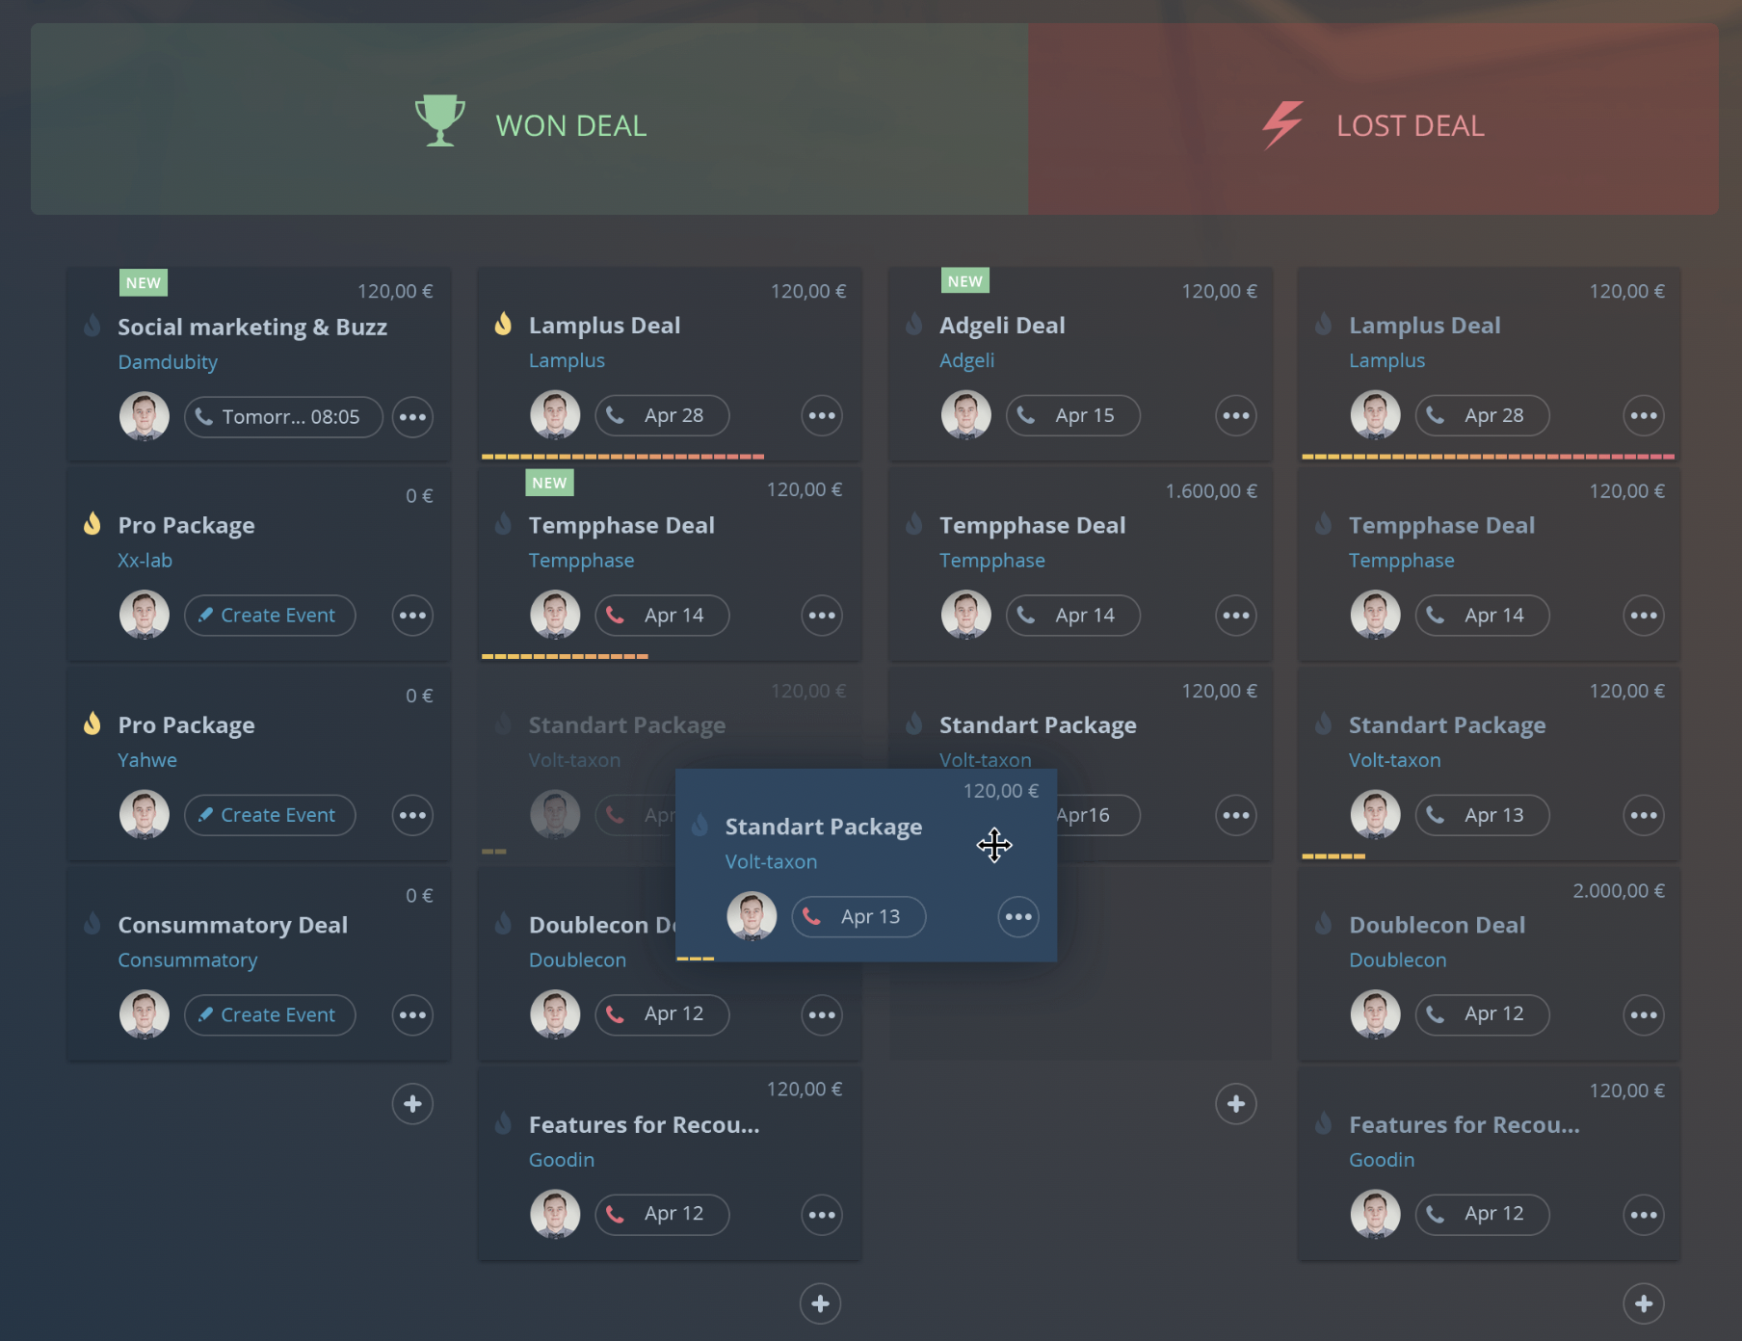The height and width of the screenshot is (1341, 1742).
Task: Open Goodin link in rightmost column
Action: [1382, 1160]
